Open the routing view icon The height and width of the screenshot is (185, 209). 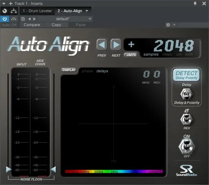(14, 11)
